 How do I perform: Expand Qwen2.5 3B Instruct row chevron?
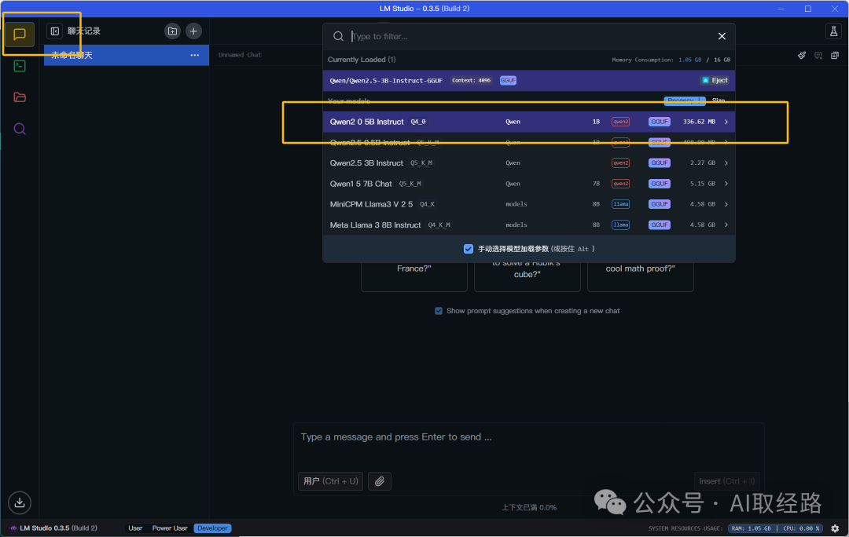coord(726,163)
